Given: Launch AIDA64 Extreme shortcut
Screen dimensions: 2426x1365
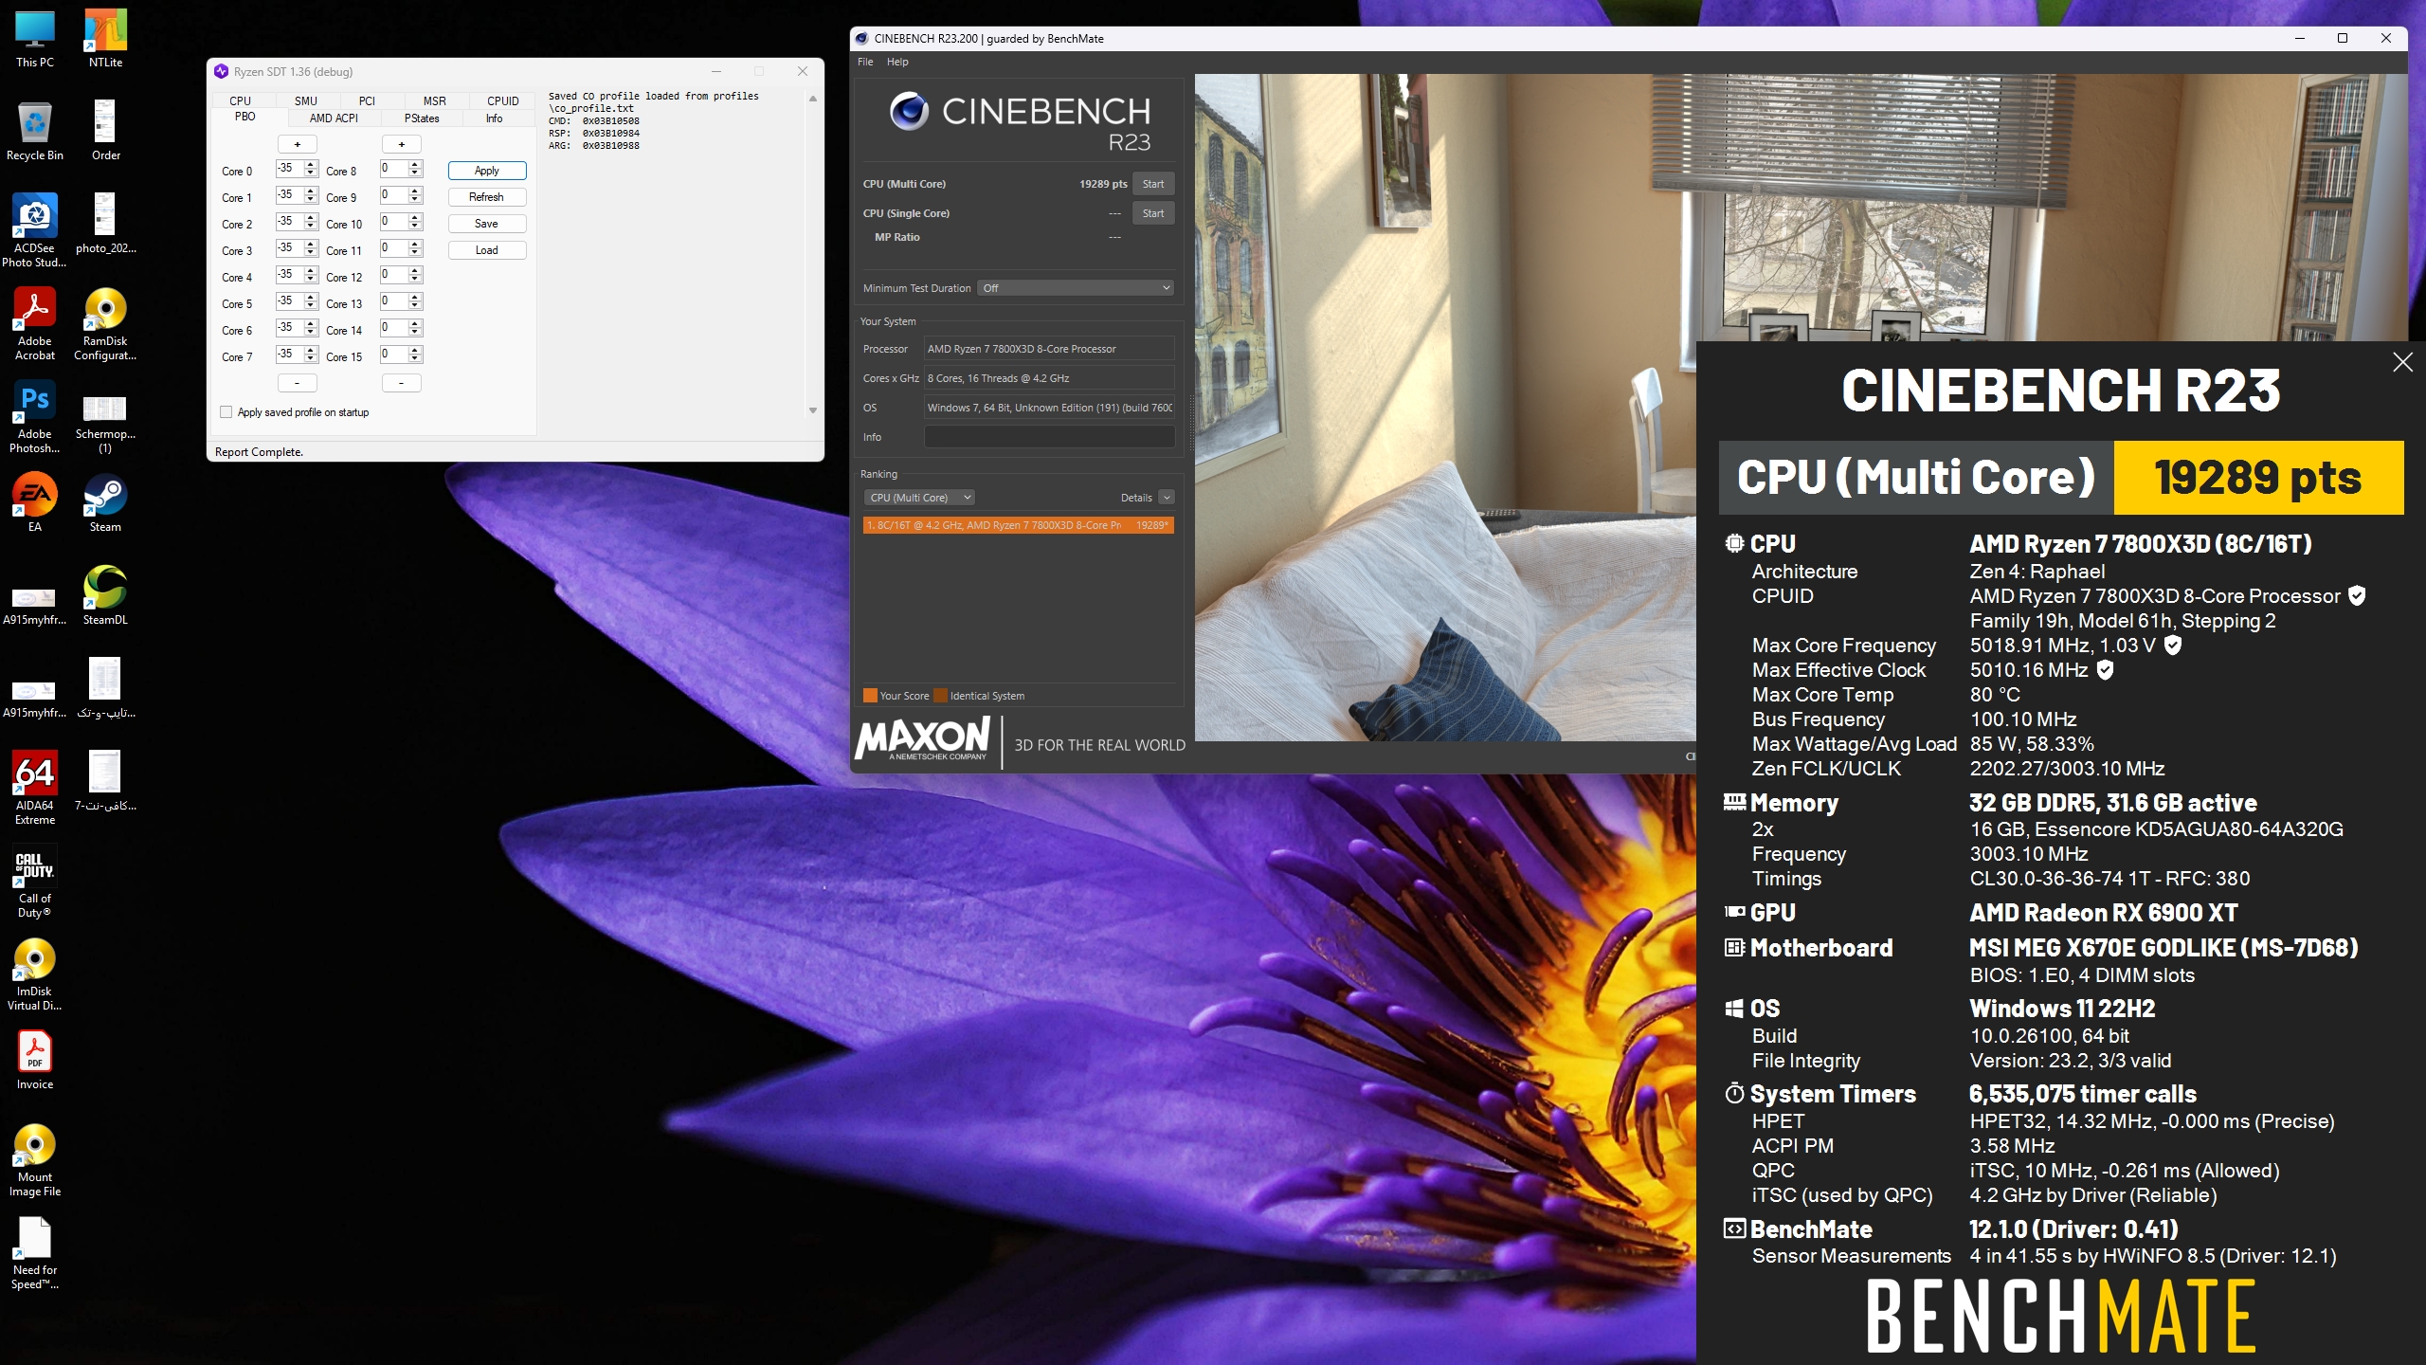Looking at the screenshot, I should click(x=35, y=788).
